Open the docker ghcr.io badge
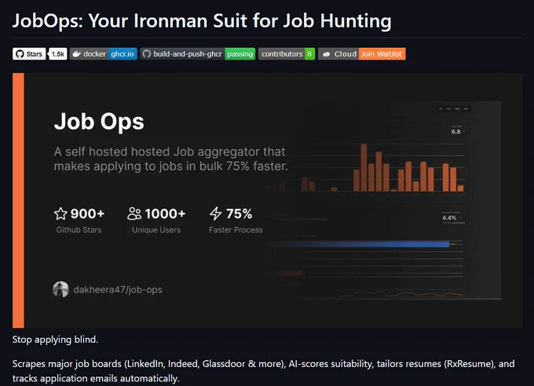This screenshot has height=386, width=534. pos(104,54)
